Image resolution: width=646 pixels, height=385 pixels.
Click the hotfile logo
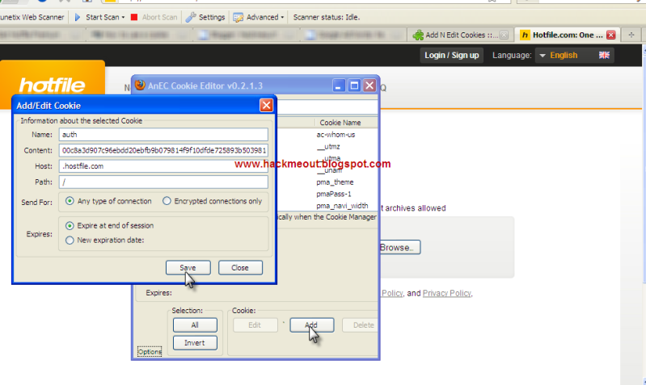tap(53, 85)
